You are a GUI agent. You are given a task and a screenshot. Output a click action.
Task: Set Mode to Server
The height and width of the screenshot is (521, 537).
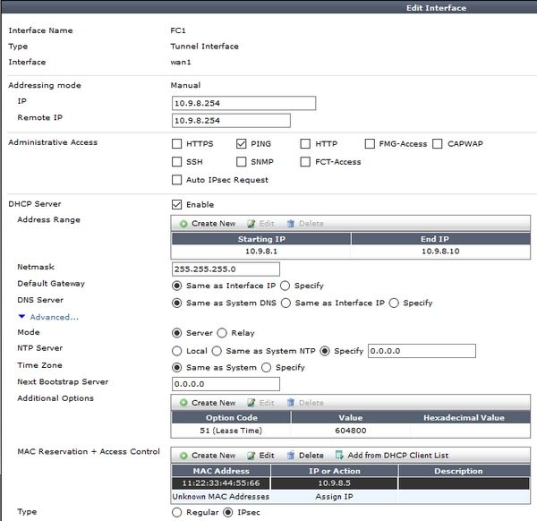point(176,333)
